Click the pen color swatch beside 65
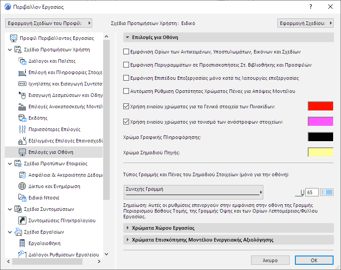The width and height of the screenshot is (341, 270). coord(327,192)
